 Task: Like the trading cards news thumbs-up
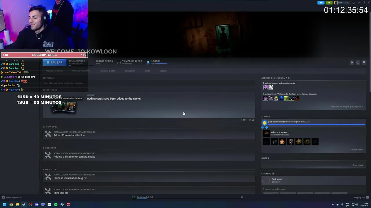point(253,120)
